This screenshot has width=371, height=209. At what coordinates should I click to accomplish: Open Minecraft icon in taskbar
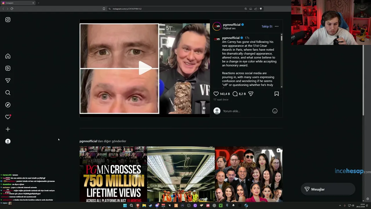click(x=221, y=206)
